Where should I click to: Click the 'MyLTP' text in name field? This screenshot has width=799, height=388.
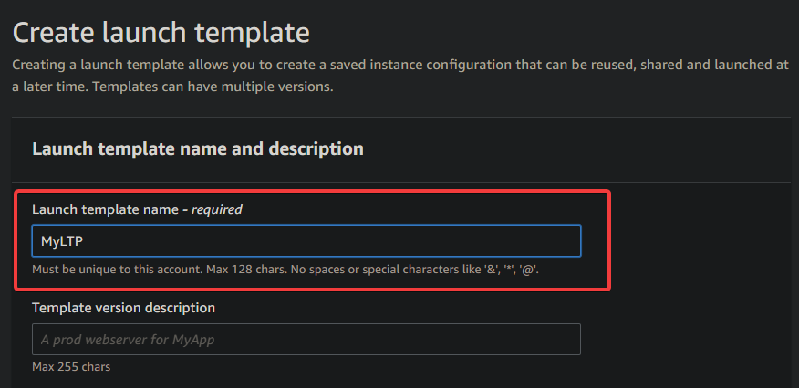[62, 241]
